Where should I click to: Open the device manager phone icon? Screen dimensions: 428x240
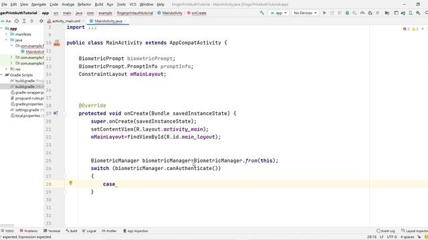click(x=411, y=13)
